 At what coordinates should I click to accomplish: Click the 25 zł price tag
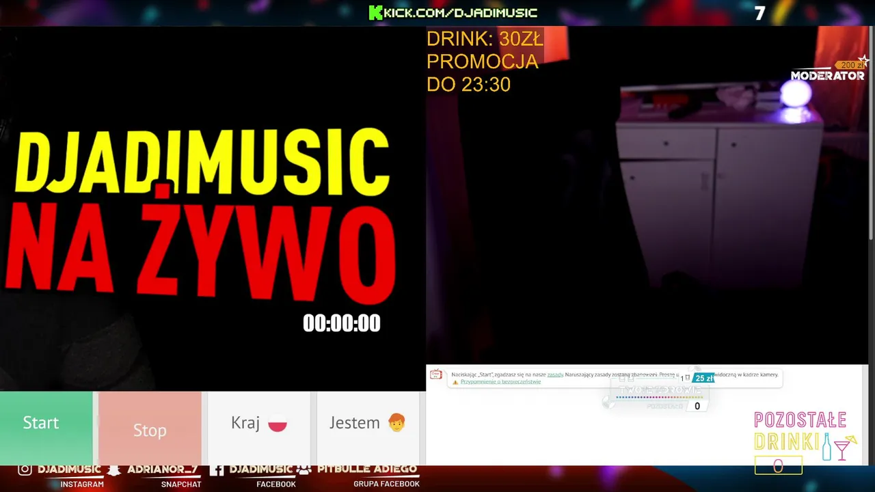[704, 378]
